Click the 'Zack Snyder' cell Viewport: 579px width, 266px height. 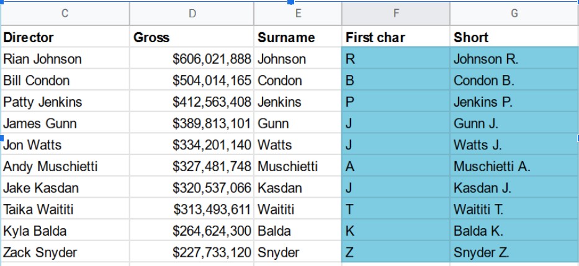tap(65, 252)
